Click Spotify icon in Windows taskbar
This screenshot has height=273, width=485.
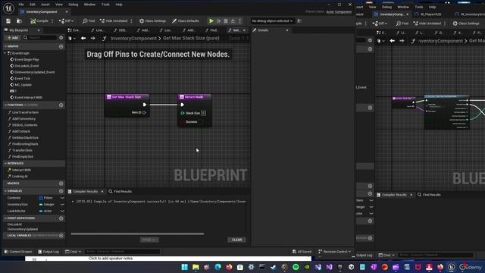[296, 267]
